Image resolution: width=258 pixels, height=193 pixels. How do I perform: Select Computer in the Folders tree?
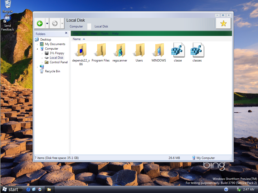pos(52,49)
